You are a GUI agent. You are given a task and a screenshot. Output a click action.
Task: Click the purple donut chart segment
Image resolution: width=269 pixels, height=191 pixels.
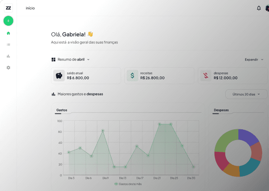[248, 136]
